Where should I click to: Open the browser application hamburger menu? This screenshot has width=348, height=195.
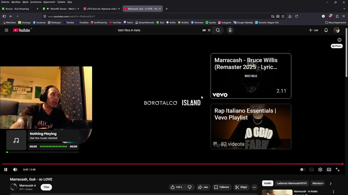click(x=344, y=16)
